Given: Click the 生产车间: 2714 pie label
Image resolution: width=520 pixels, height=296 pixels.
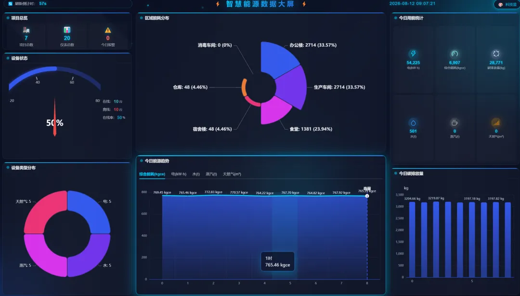Looking at the screenshot, I should [x=339, y=87].
